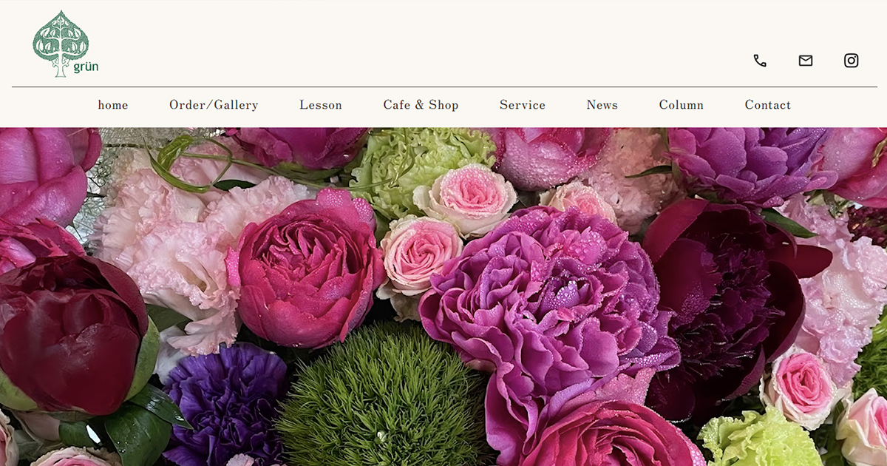Viewport: 887px width, 466px height.
Task: Open the Cafe & Shop page
Action: tap(421, 105)
